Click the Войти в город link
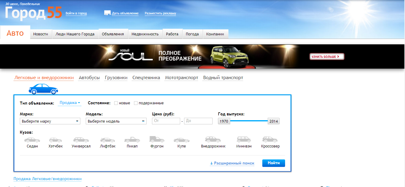The image size is (405, 187). [76, 13]
